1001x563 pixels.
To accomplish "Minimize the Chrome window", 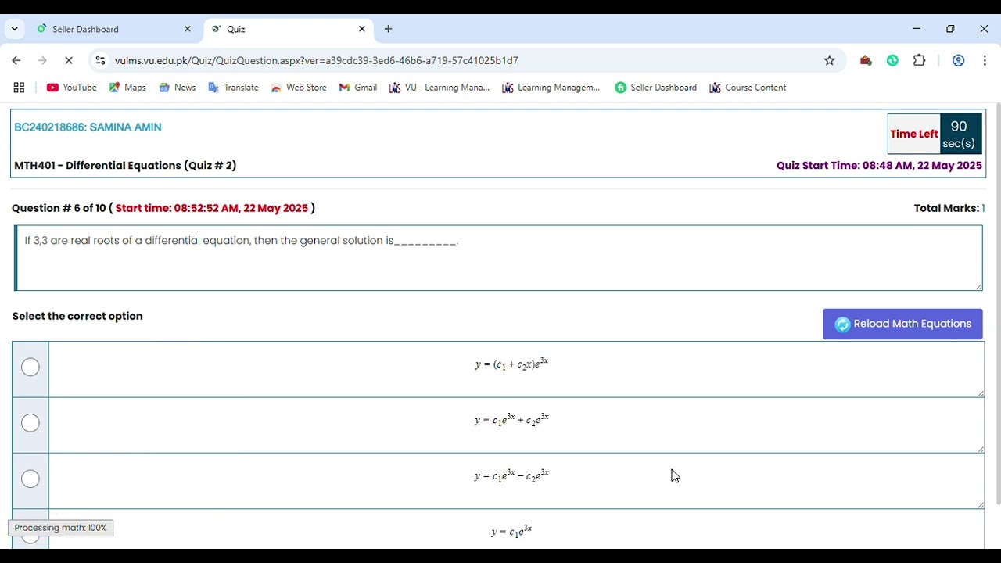I will (x=917, y=29).
